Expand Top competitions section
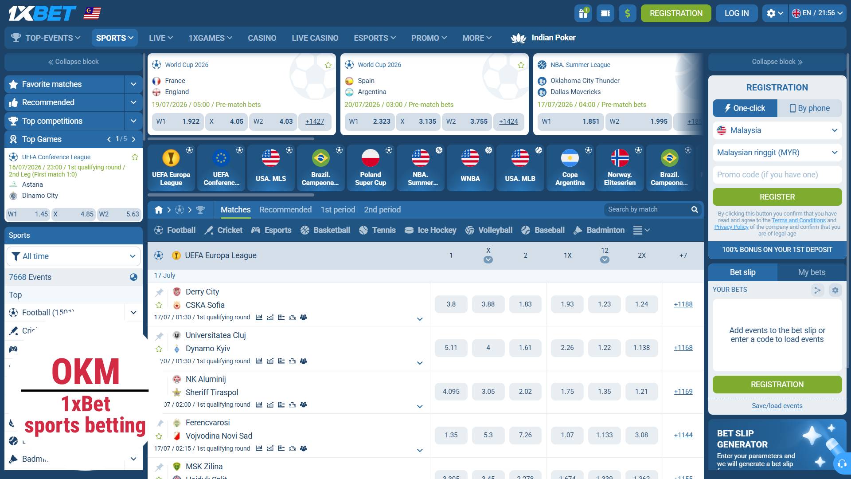This screenshot has width=851, height=479. [133, 121]
